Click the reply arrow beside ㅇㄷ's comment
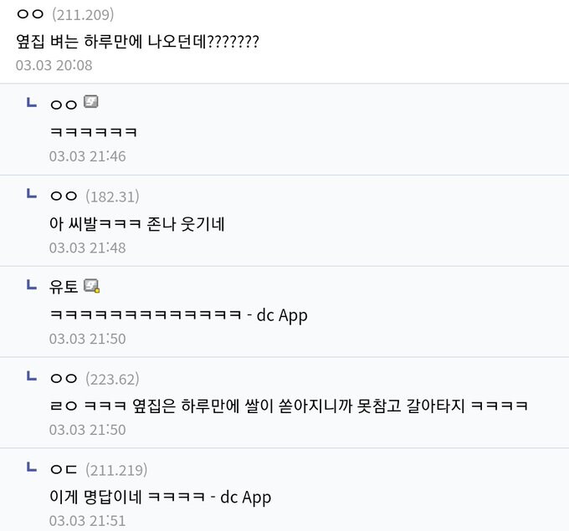This screenshot has height=531, width=569. 32,468
